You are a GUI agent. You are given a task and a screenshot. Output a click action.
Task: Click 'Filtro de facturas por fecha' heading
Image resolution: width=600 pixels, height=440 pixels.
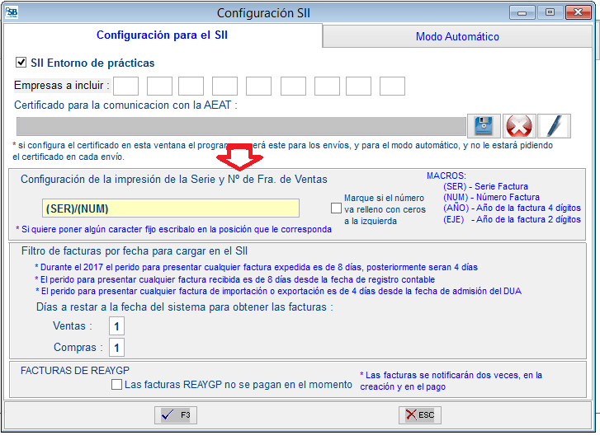135,251
